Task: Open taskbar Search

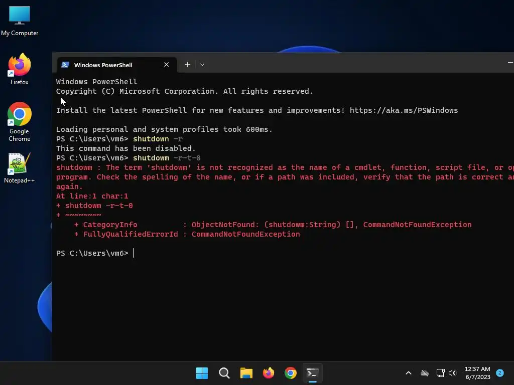Action: 224,373
